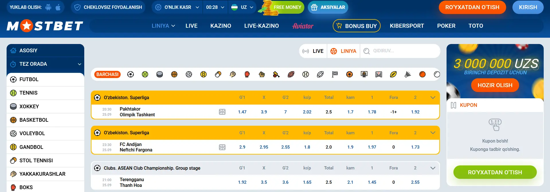This screenshot has width=550, height=192.
Task: Select the green tennis ball filter icon
Action: click(145, 74)
